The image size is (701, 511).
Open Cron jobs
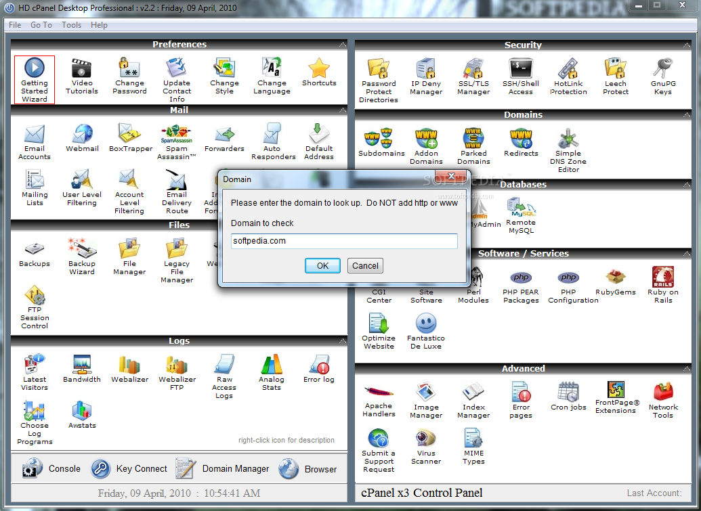coord(568,396)
